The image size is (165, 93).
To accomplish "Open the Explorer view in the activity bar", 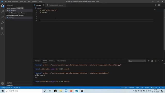I will click(2, 6).
